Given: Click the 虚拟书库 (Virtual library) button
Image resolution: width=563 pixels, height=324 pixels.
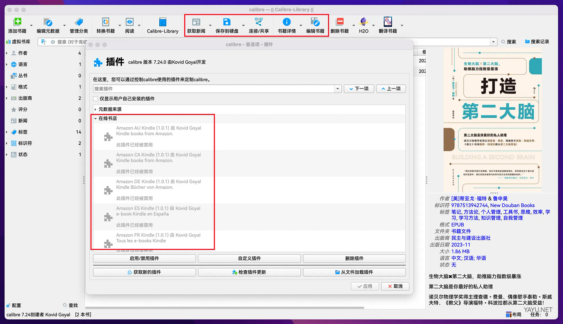Looking at the screenshot, I should [18, 42].
